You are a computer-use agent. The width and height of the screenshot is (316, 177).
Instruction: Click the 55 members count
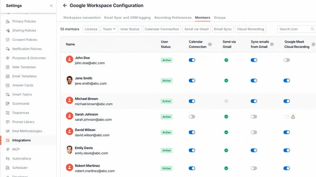pos(70,29)
